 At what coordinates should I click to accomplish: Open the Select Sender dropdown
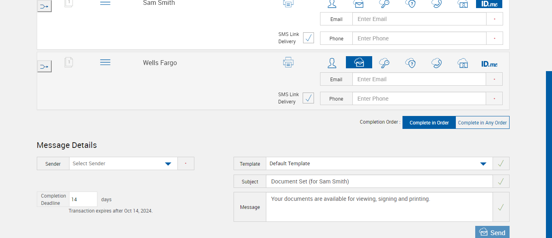click(x=168, y=164)
